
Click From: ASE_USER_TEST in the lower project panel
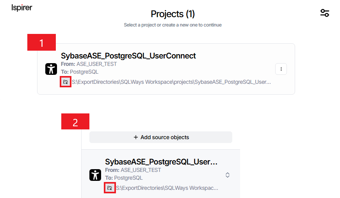pyautogui.click(x=133, y=170)
